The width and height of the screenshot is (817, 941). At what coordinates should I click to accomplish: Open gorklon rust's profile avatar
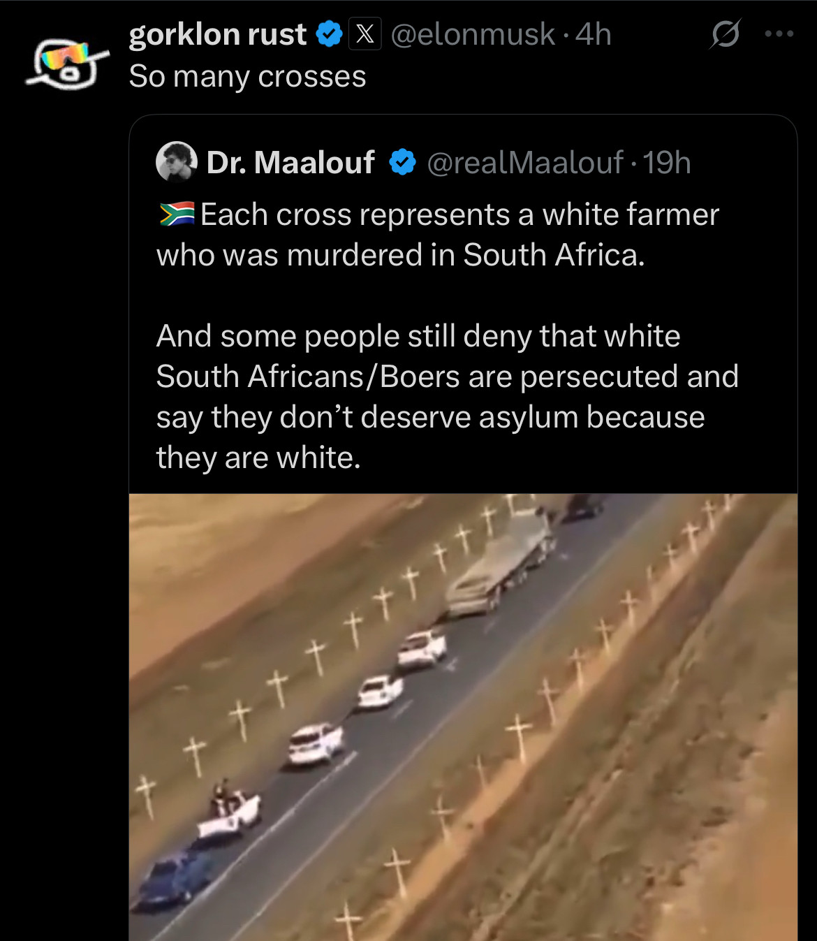coord(68,64)
